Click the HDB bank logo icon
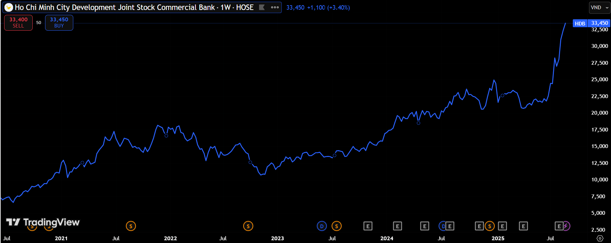 click(9, 8)
